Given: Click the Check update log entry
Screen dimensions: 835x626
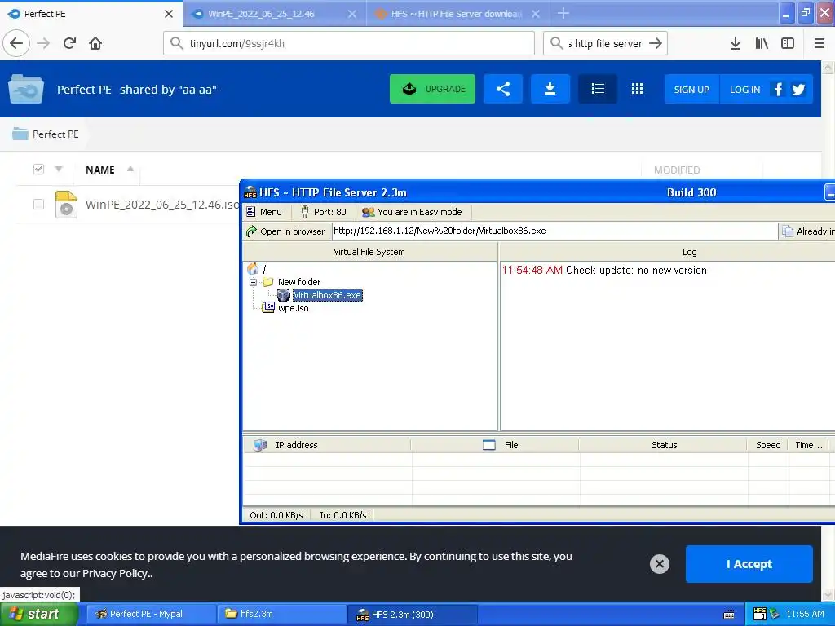Looking at the screenshot, I should [604, 270].
